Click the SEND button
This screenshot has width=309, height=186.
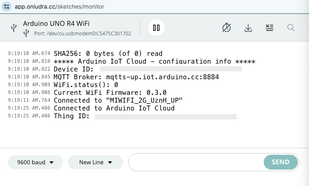tap(281, 162)
